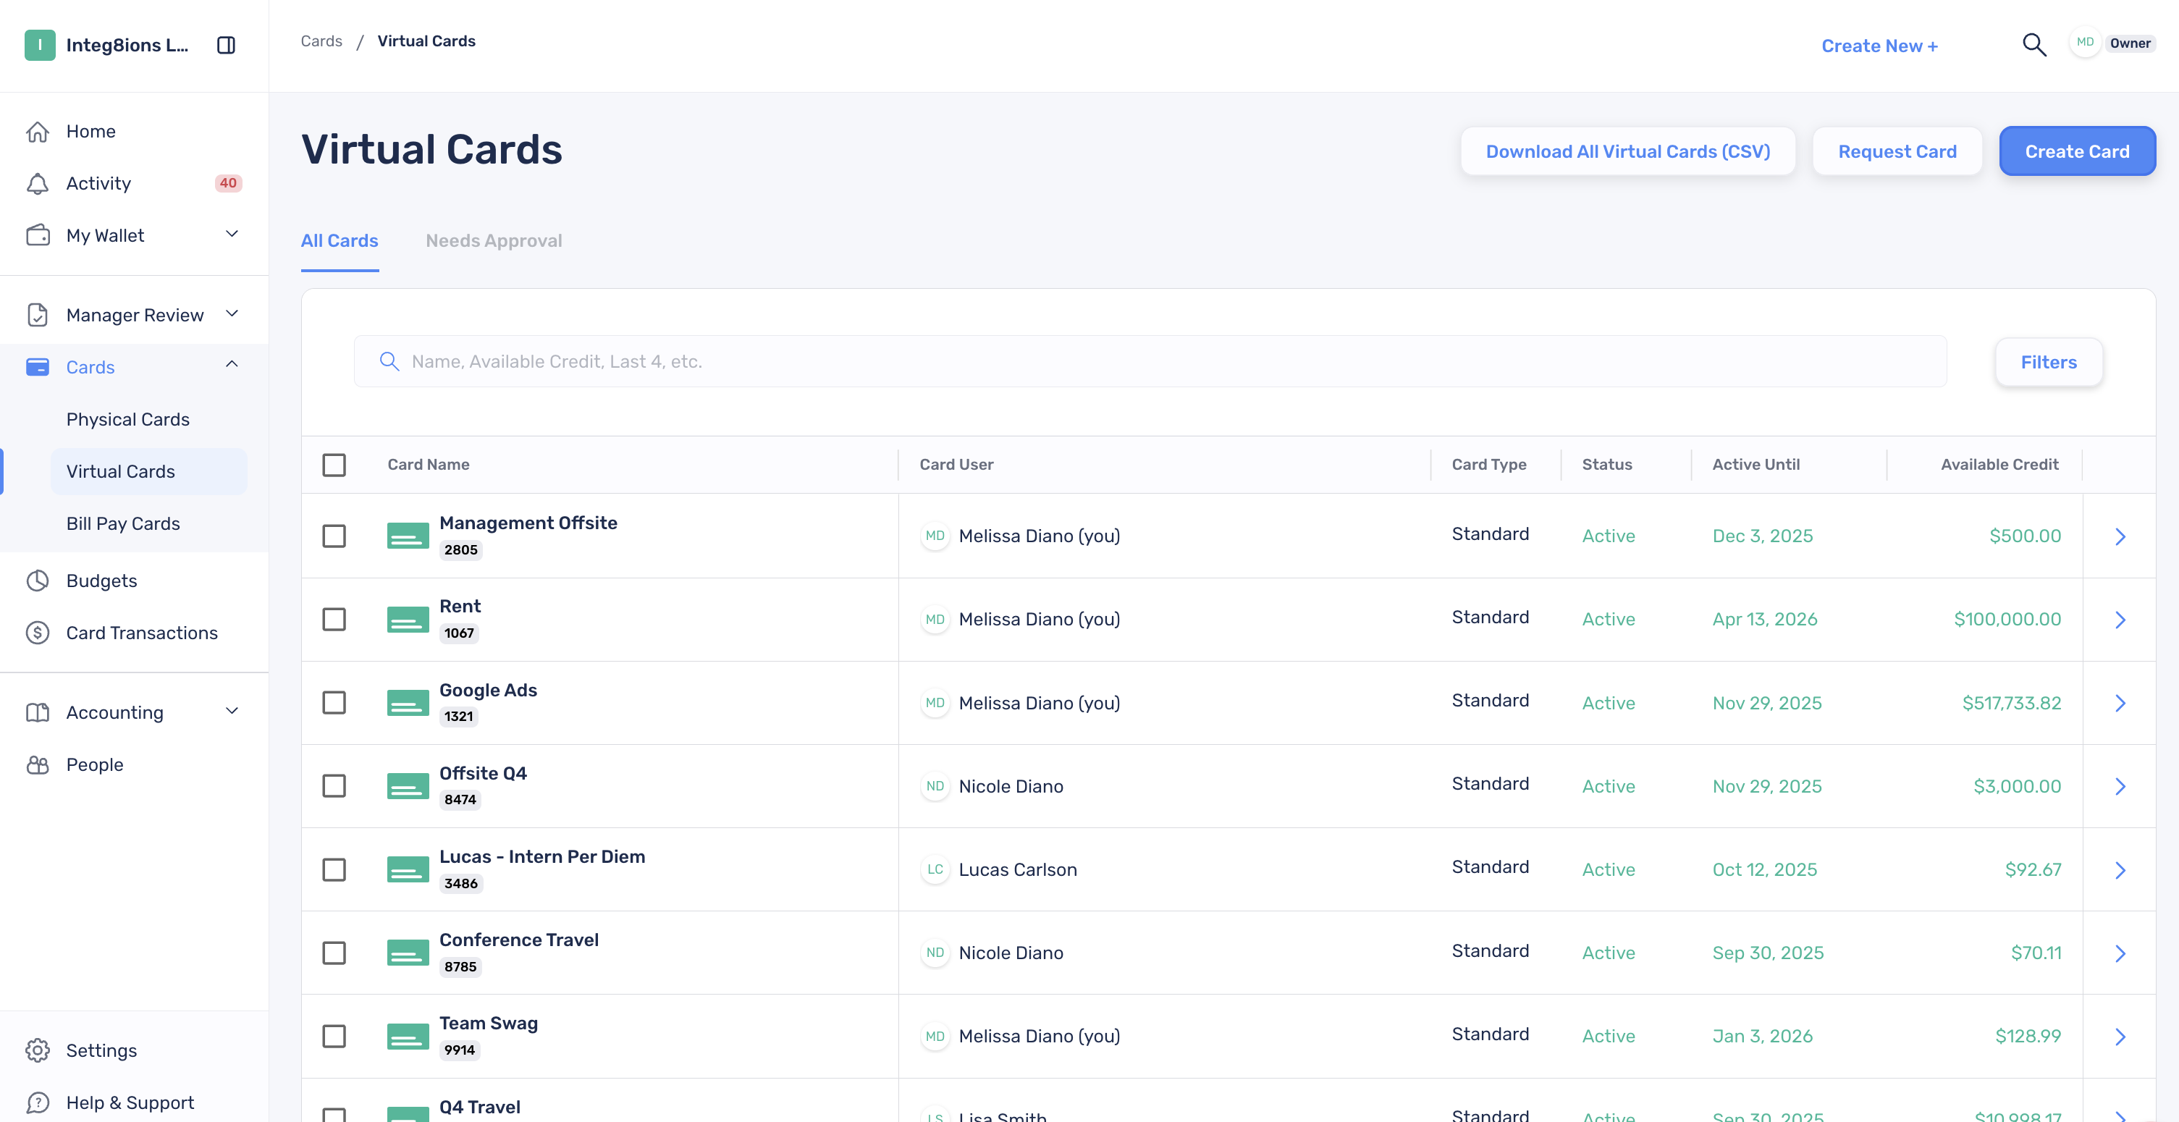Click the Offsite Q4 card icon
The height and width of the screenshot is (1122, 2179).
[x=408, y=786]
